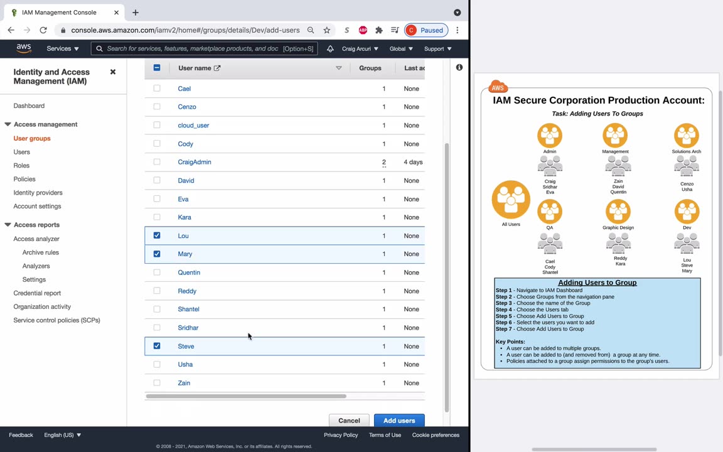Open Account settings in the sidebar
This screenshot has height=452, width=723.
coord(38,206)
